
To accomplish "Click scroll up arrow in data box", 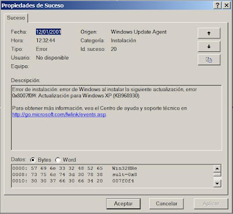I will pos(217,169).
